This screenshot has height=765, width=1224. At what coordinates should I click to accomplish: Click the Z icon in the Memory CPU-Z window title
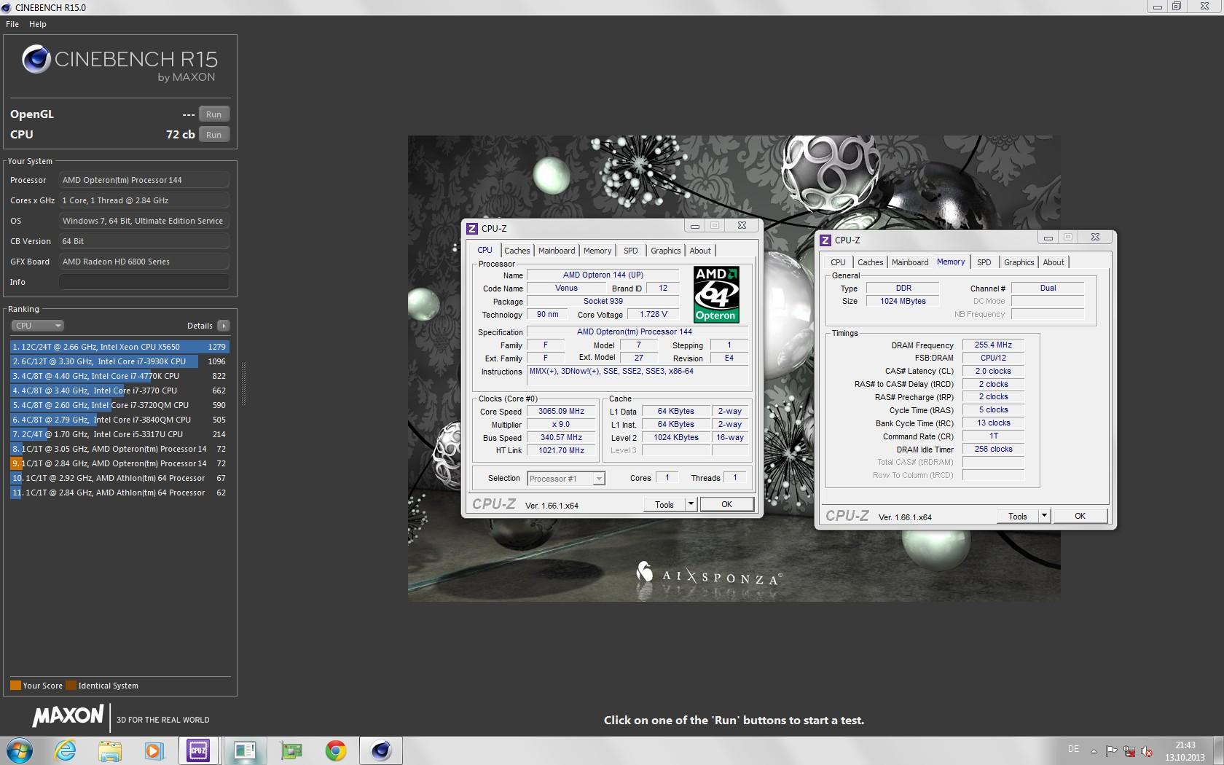pyautogui.click(x=825, y=240)
